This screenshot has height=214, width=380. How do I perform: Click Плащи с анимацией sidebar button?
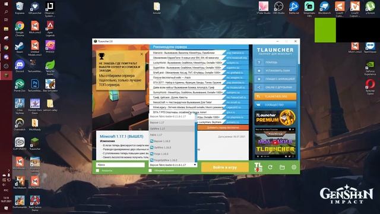tap(275, 79)
